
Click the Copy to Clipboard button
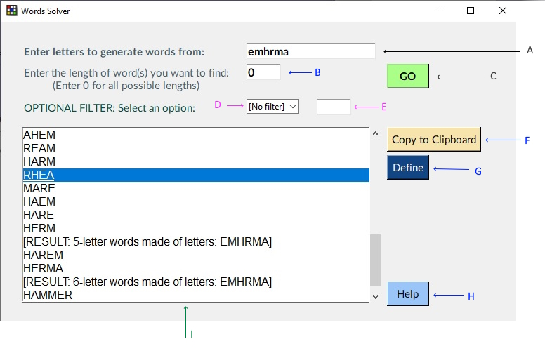[x=434, y=140]
